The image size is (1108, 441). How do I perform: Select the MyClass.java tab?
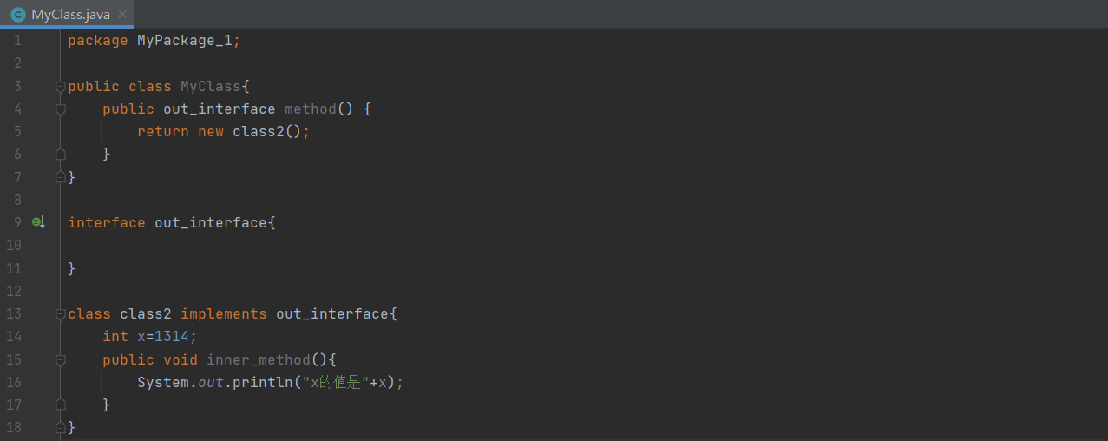[70, 14]
